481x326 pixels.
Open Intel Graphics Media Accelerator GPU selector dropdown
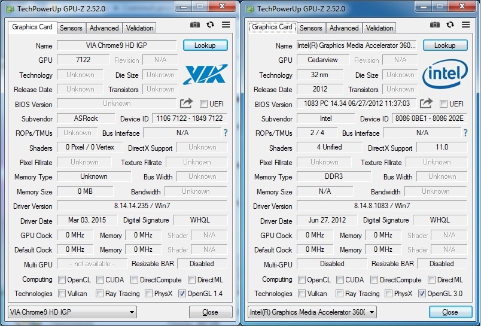[x=312, y=312]
